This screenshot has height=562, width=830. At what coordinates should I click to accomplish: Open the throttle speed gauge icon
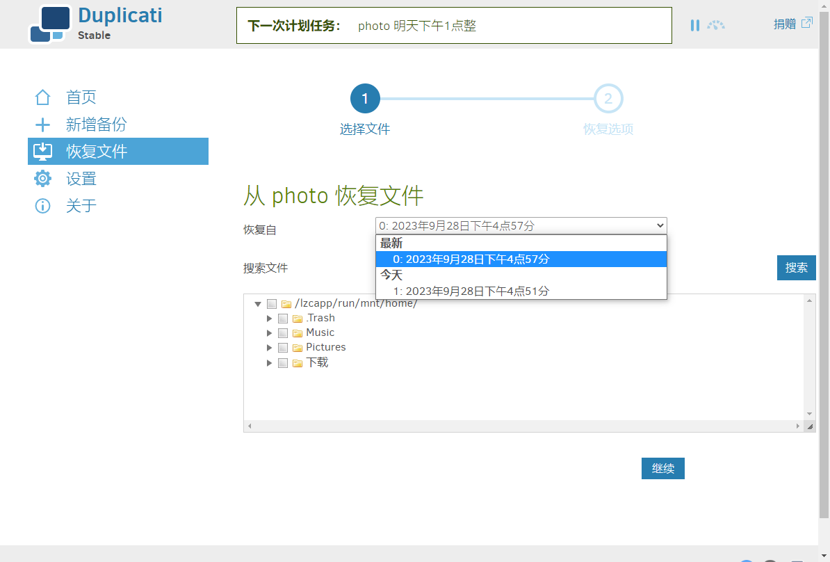coord(716,25)
